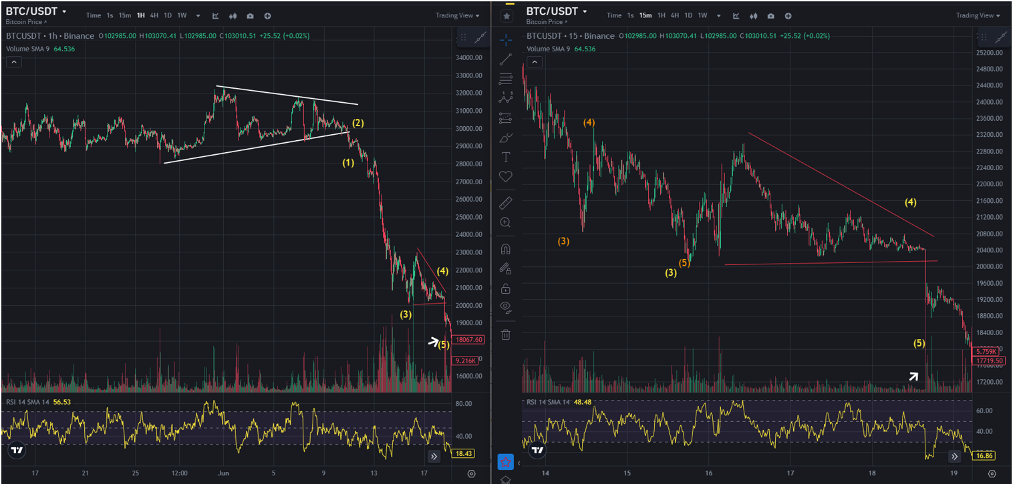Open more intervals dropdown on right chart
Screen dimensions: 1013x484
[718, 15]
